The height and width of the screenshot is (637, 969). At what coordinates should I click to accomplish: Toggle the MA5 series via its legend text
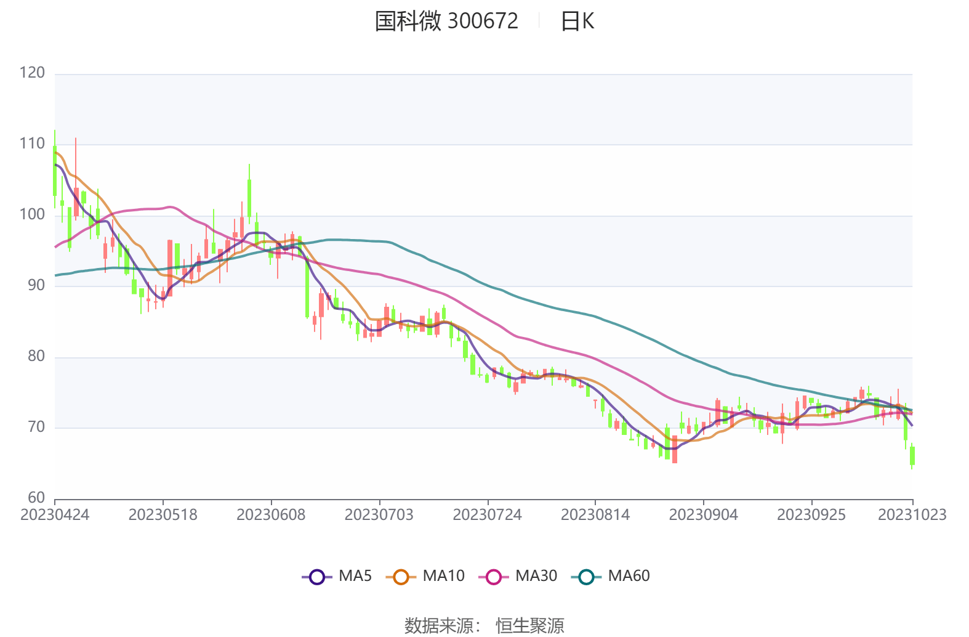pos(355,576)
